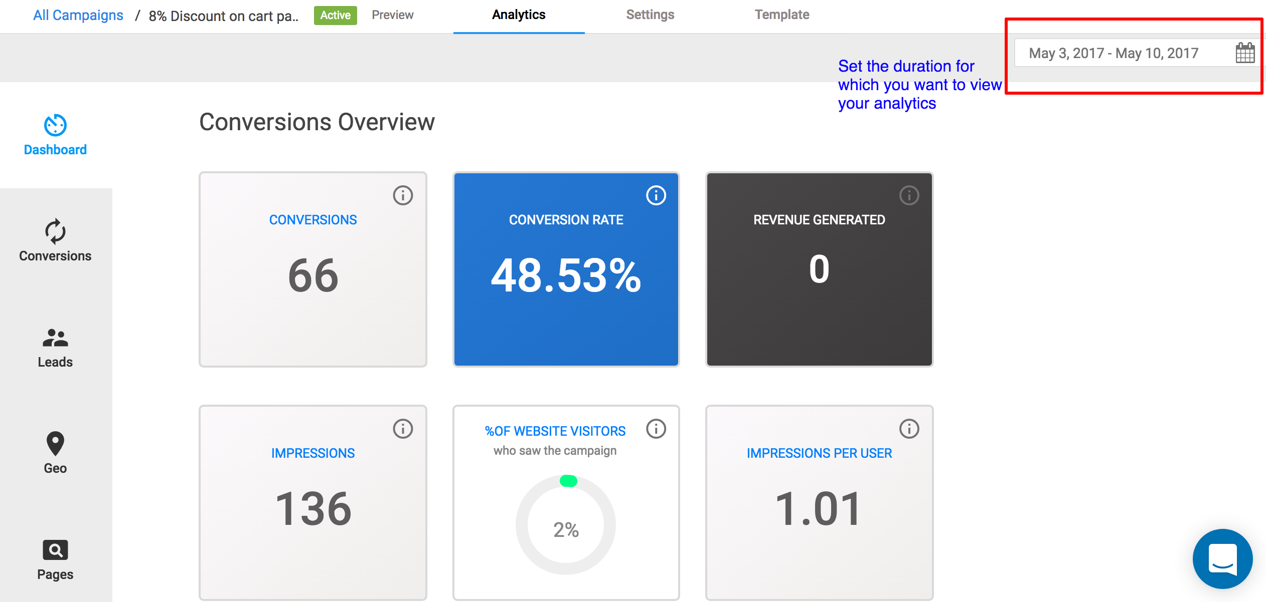Click the calendar icon for date range

[1244, 53]
